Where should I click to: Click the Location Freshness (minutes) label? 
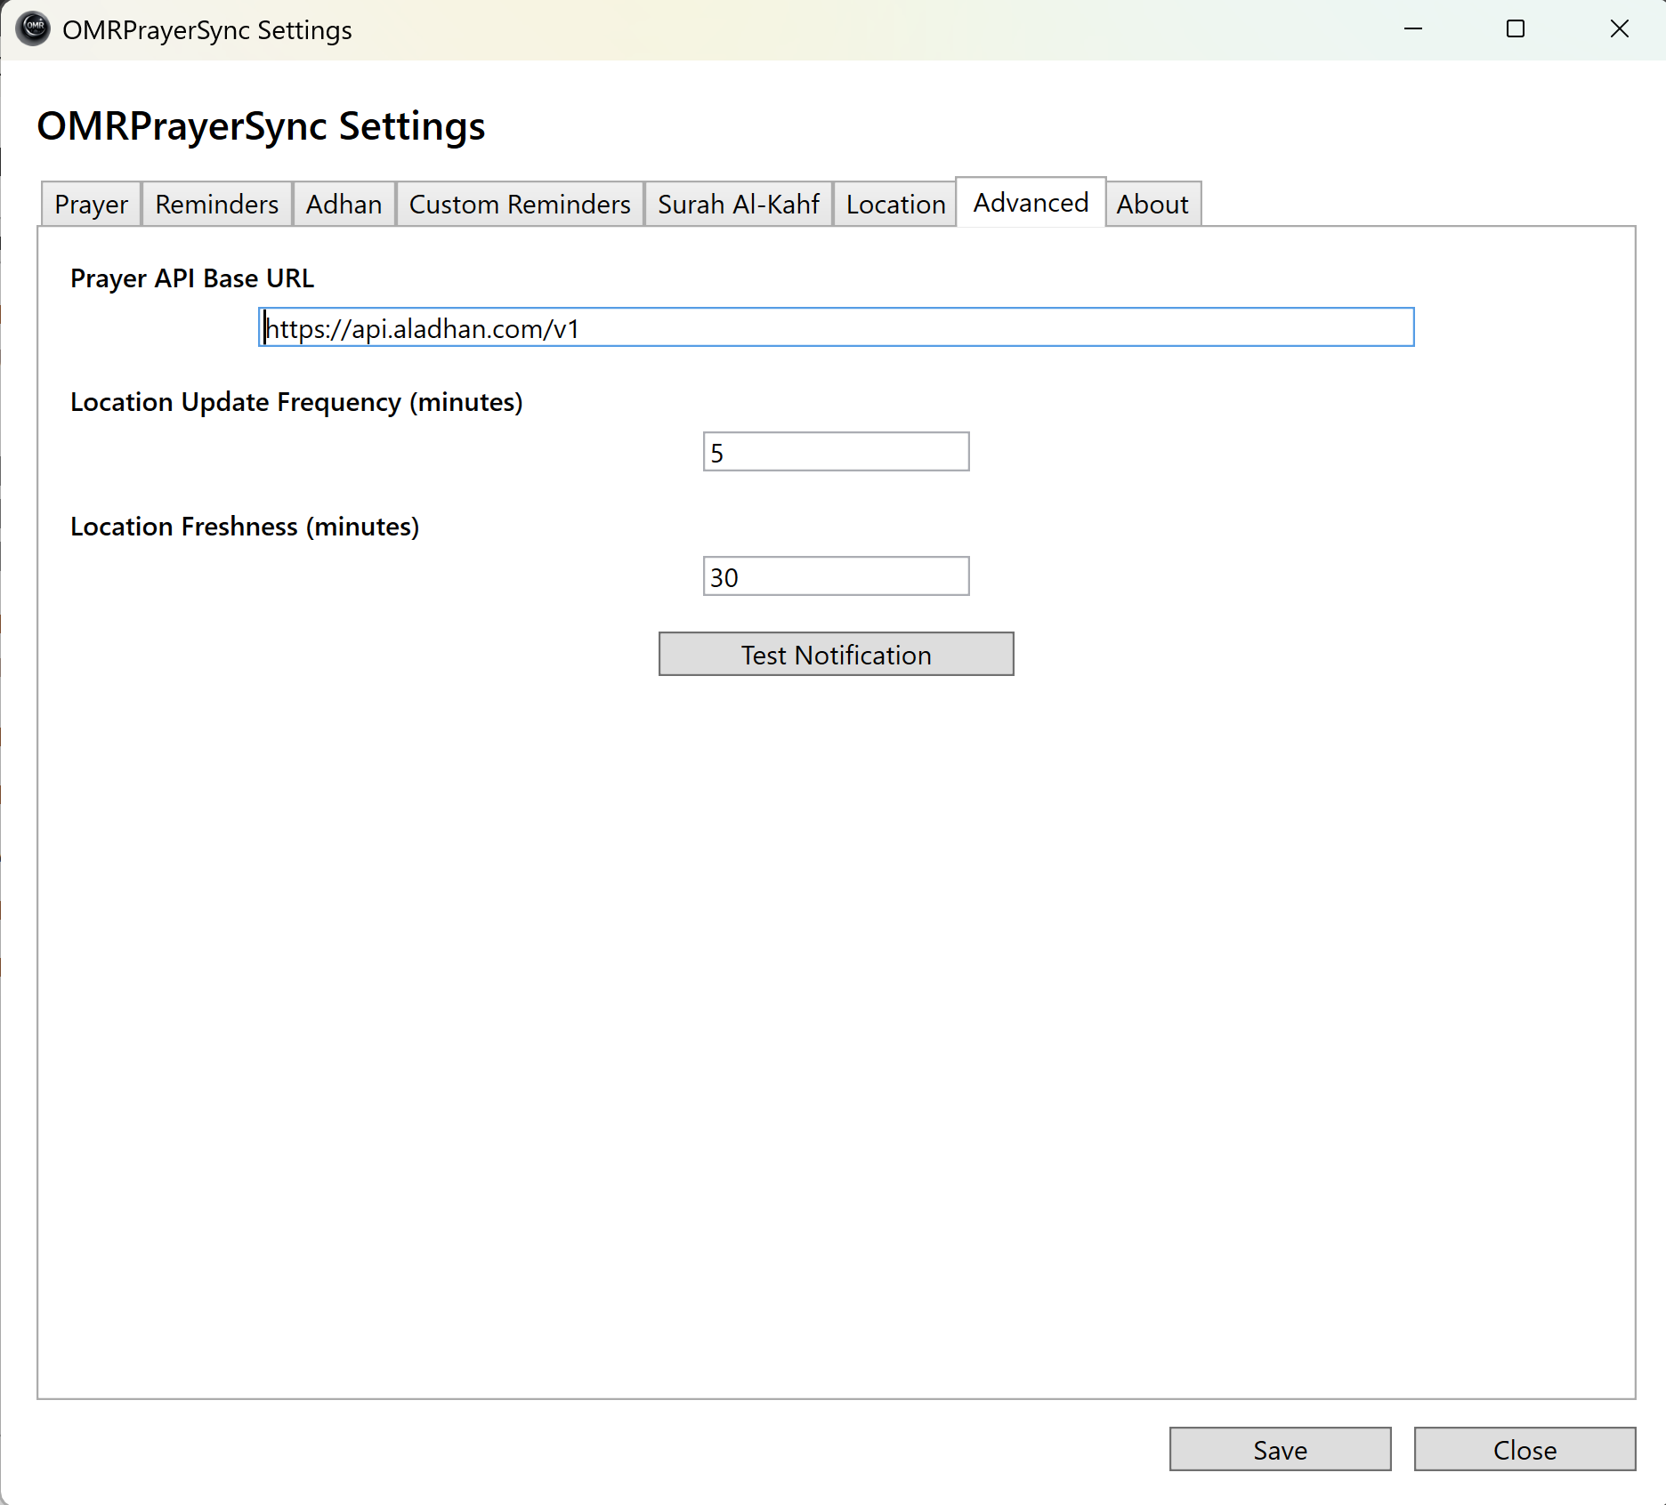pos(245,527)
